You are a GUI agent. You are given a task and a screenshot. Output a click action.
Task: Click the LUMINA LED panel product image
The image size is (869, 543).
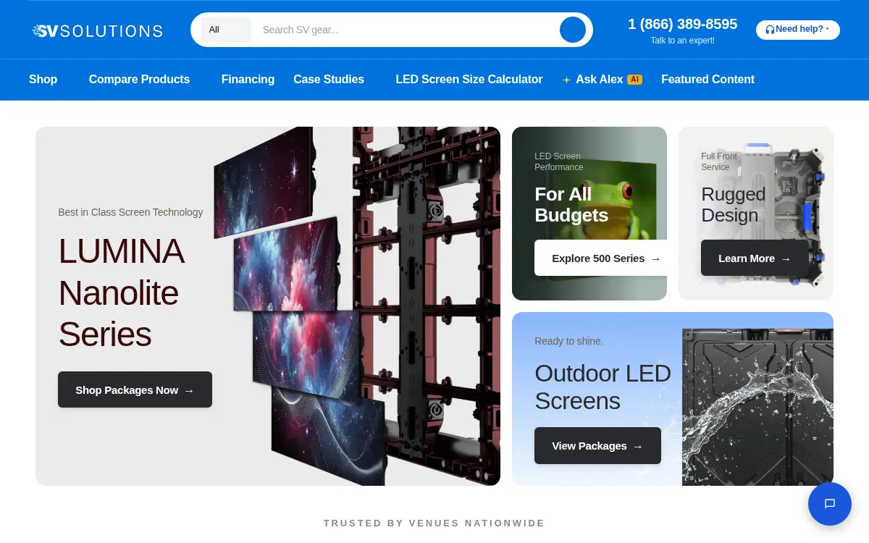coord(356,306)
